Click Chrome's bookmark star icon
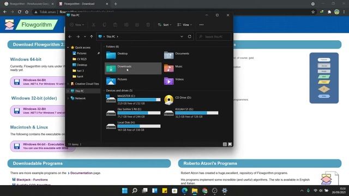The height and width of the screenshot is (196, 349). pyautogui.click(x=313, y=12)
